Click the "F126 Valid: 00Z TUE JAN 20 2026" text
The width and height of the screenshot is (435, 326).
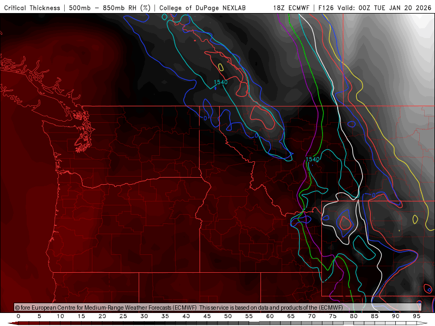coord(375,8)
